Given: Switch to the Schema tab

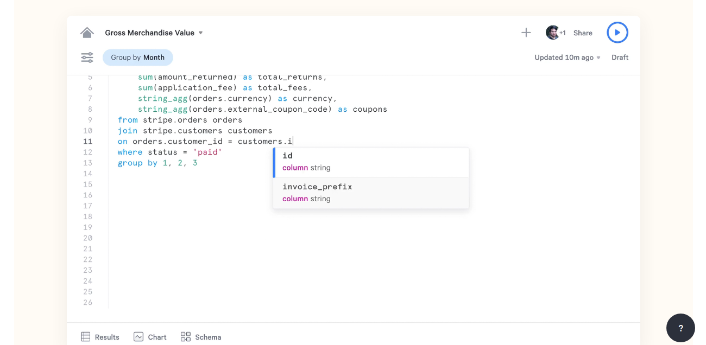Looking at the screenshot, I should click(x=208, y=337).
